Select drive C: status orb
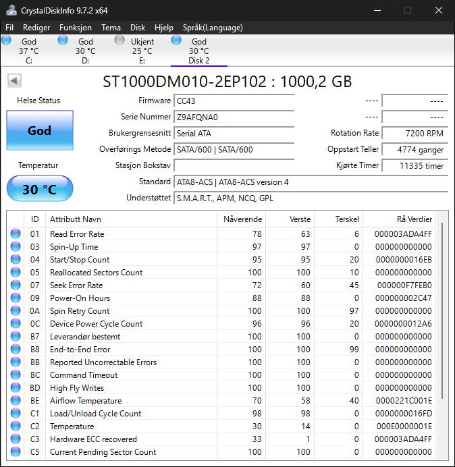Viewport: 455px width, 467px height. click(7, 40)
